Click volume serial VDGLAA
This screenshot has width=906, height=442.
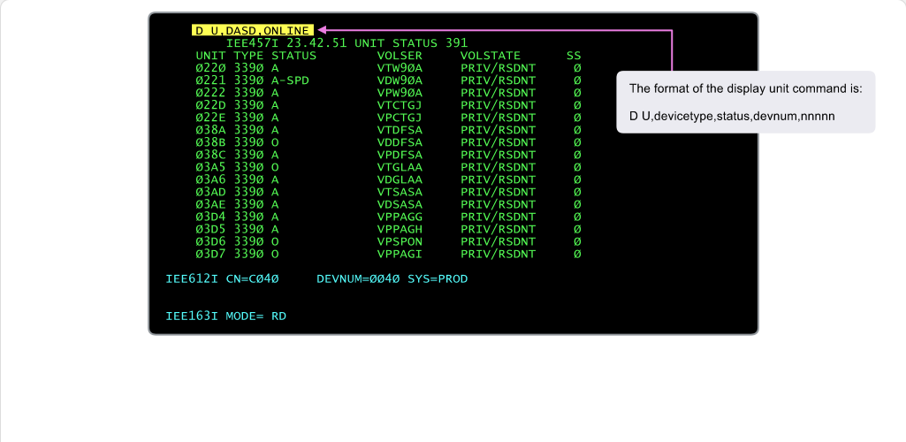[x=400, y=180]
